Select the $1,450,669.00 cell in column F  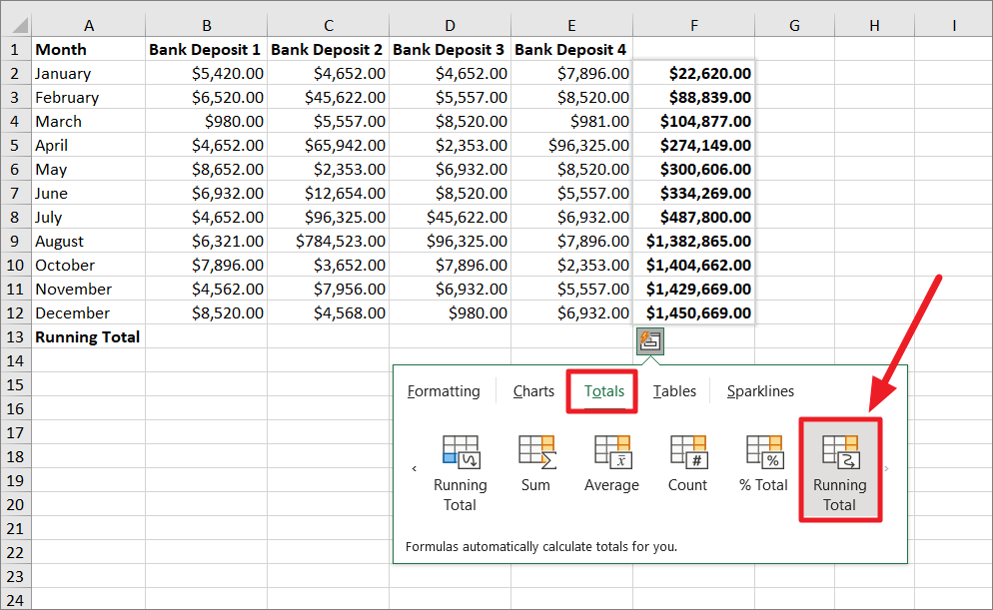[693, 312]
